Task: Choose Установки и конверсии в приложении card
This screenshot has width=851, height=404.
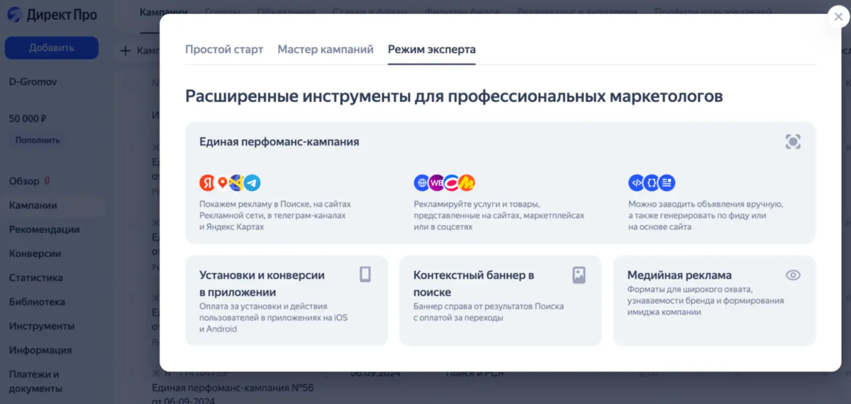Action: [x=287, y=301]
